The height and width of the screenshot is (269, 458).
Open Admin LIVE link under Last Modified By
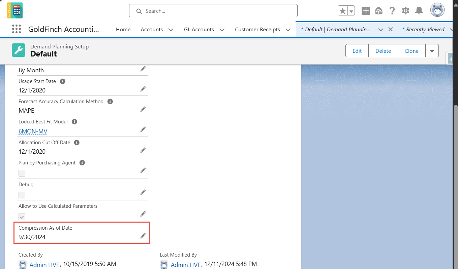pos(186,265)
